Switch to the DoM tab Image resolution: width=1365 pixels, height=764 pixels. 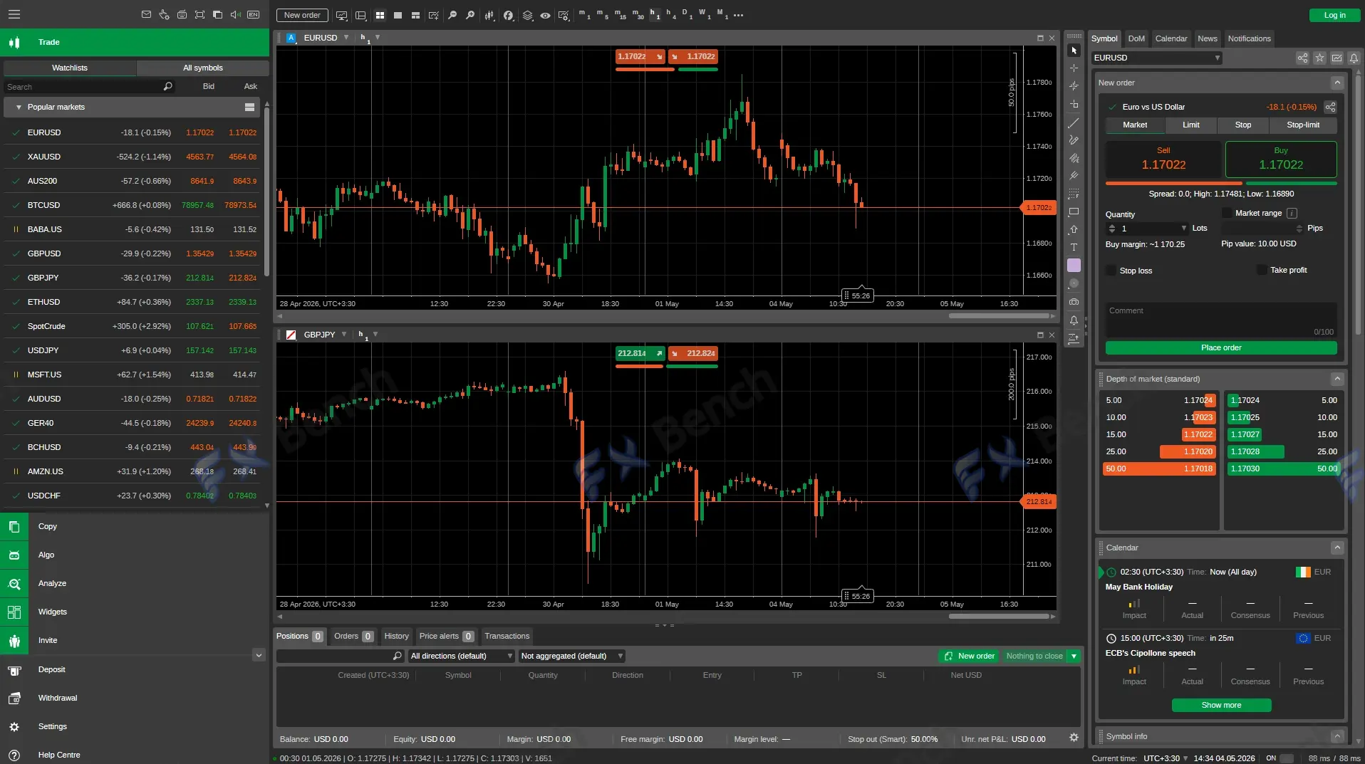[1136, 38]
